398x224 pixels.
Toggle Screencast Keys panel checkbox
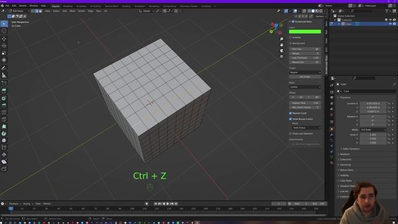tap(293, 22)
